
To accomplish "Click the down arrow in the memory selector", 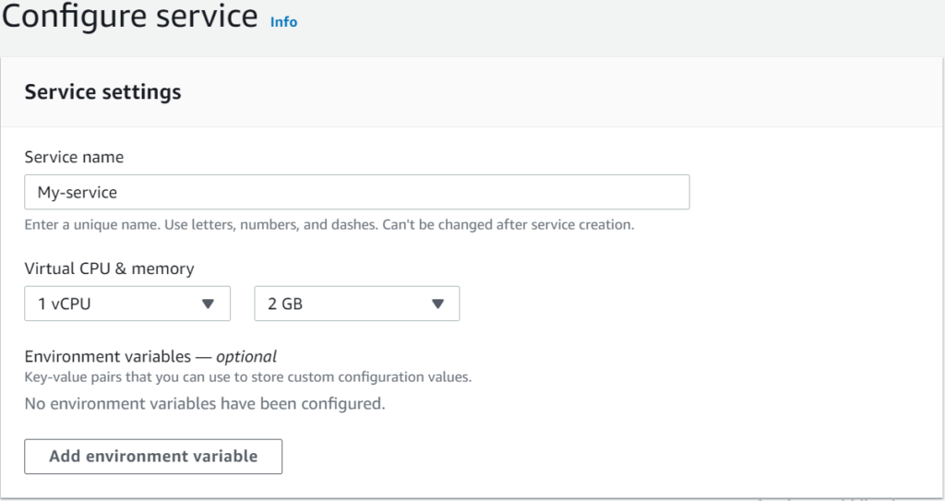I will click(x=437, y=304).
